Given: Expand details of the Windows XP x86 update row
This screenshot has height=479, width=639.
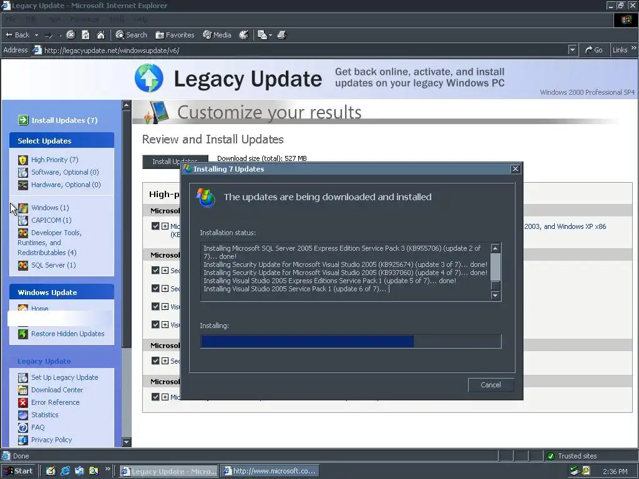Looking at the screenshot, I should click(165, 226).
